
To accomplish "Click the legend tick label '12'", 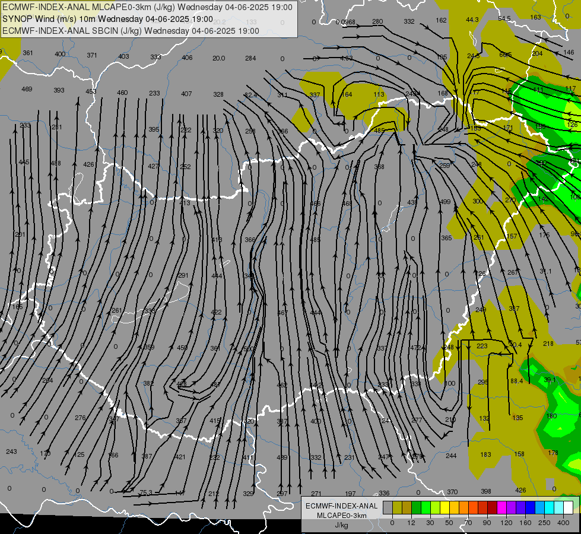I will coord(411,523).
